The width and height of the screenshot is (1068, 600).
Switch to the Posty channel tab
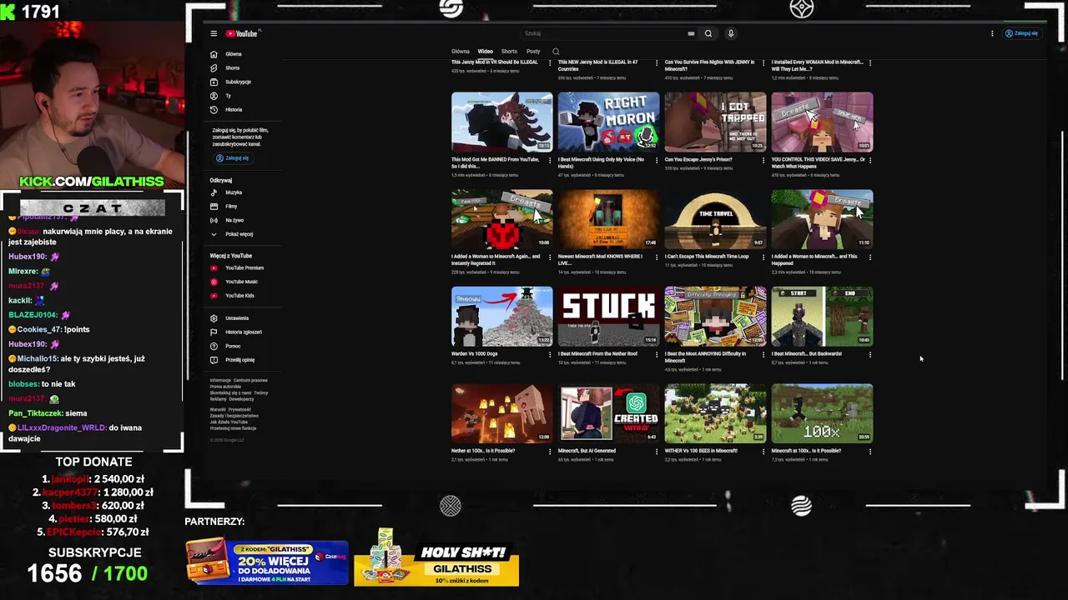(x=533, y=52)
